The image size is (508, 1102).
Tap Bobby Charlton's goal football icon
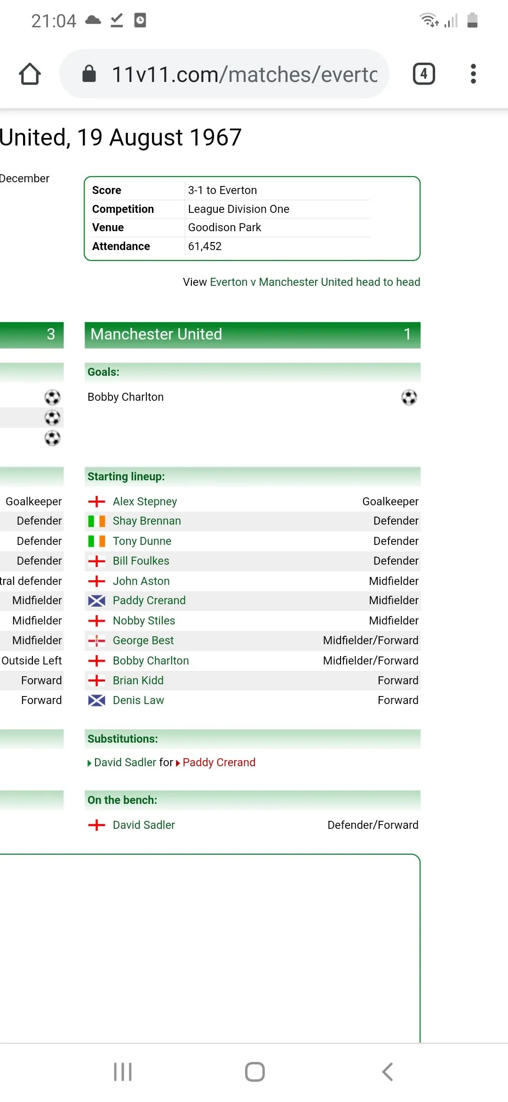click(x=409, y=397)
